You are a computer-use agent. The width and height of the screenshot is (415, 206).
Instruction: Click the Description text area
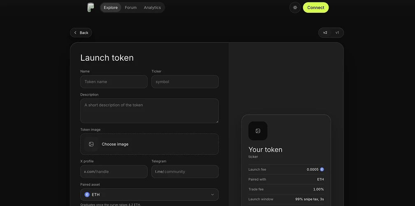click(150, 111)
